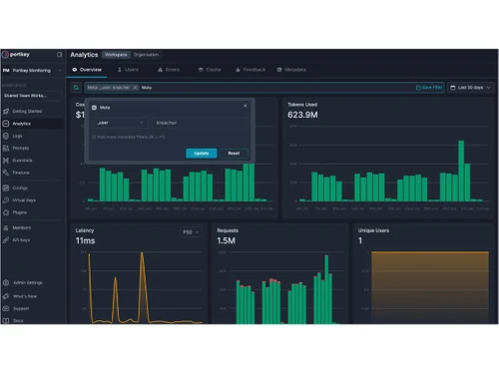
Task: Click the Latency value 11ms
Action: click(85, 240)
